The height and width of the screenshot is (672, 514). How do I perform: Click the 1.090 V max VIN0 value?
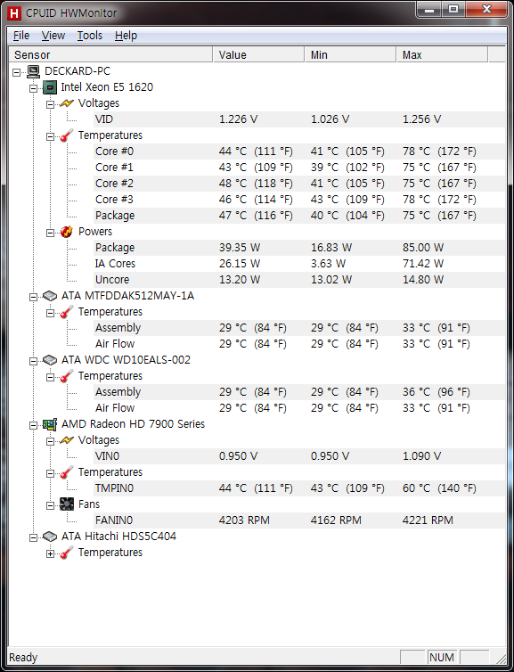coord(422,456)
